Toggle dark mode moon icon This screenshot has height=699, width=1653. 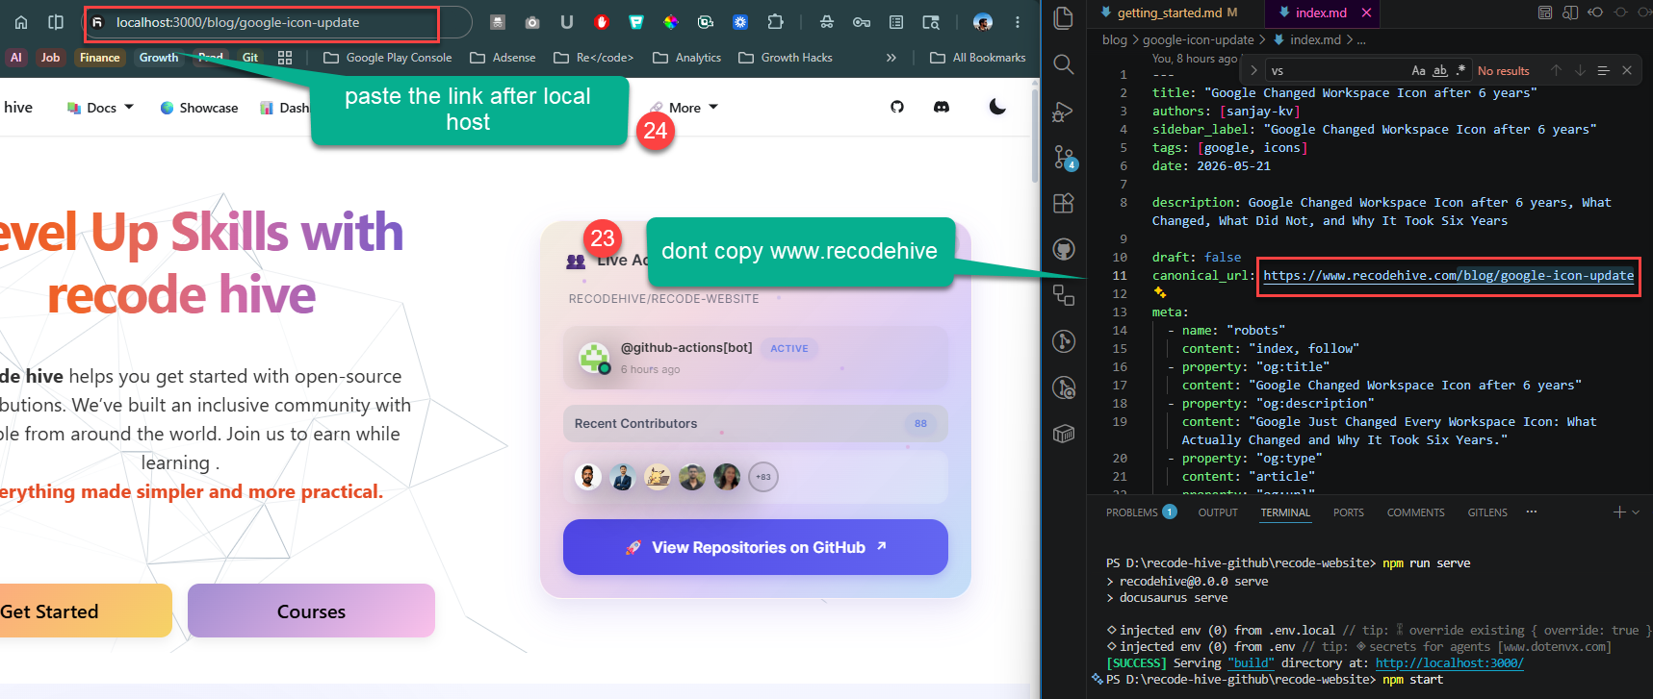[997, 107]
